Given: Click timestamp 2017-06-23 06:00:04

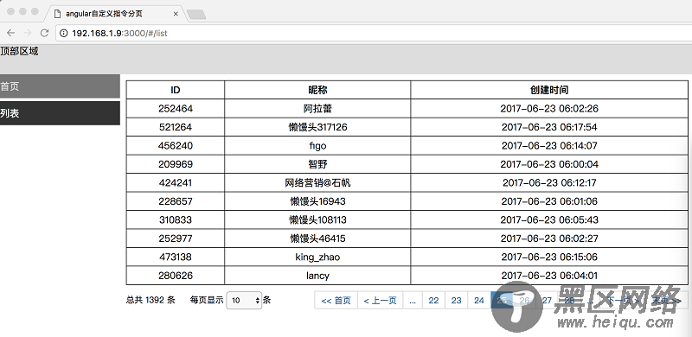Looking at the screenshot, I should [549, 164].
